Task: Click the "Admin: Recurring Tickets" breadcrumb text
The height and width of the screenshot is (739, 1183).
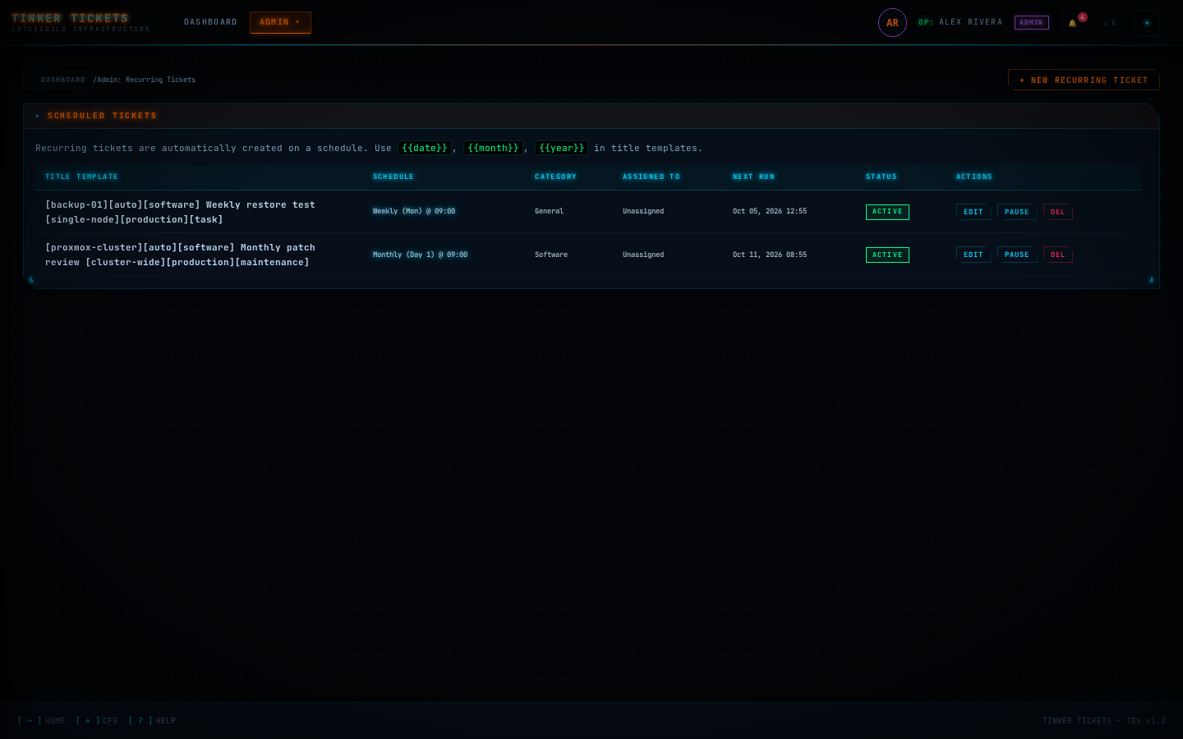Action: [146, 80]
